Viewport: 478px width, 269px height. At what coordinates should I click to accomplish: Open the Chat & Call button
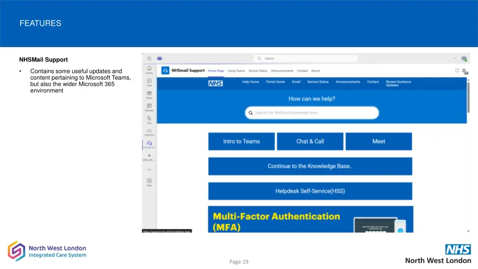coord(310,141)
